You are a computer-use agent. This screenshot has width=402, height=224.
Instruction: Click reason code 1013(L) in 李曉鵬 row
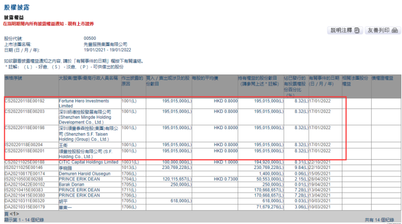pyautogui.click(x=129, y=168)
